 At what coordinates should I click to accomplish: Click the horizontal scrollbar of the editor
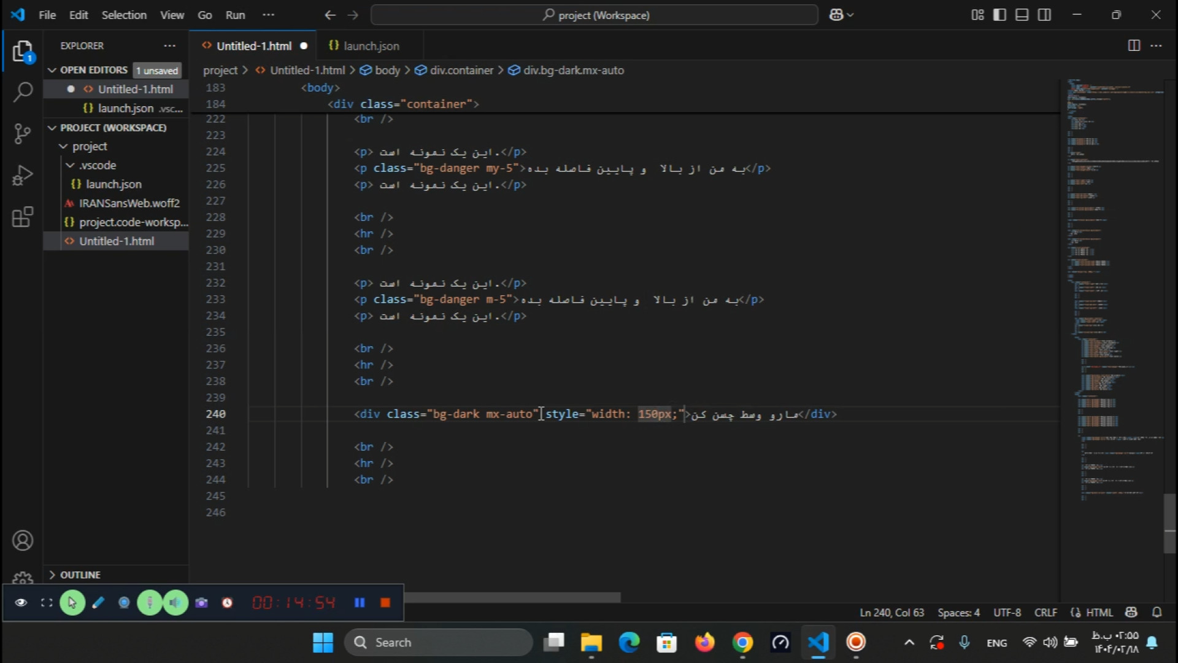[x=512, y=597]
